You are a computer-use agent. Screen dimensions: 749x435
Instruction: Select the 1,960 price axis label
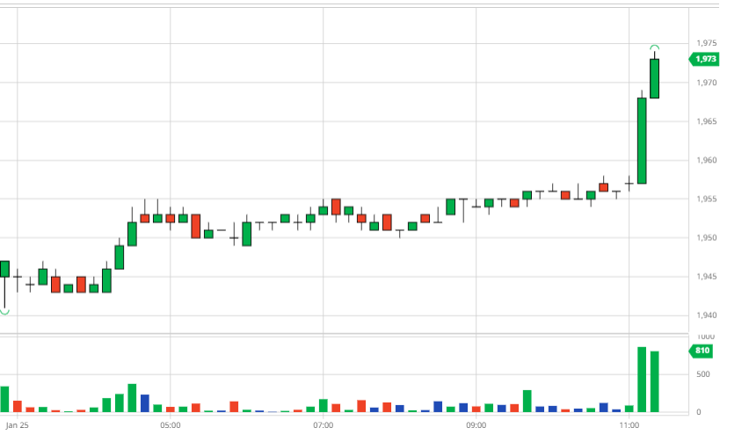coord(707,160)
